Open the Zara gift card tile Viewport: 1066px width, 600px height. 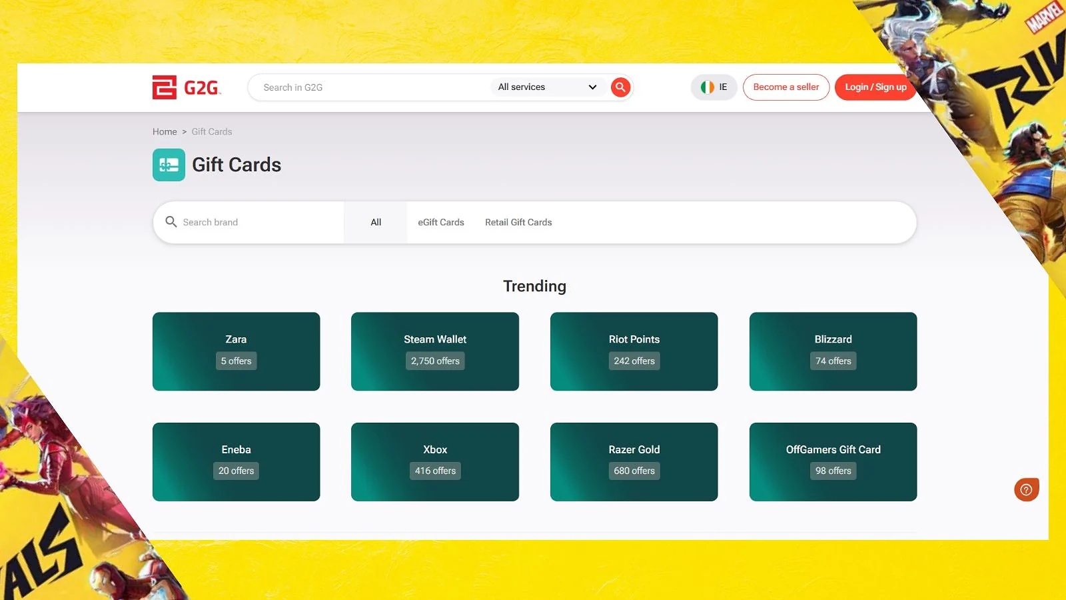click(237, 351)
